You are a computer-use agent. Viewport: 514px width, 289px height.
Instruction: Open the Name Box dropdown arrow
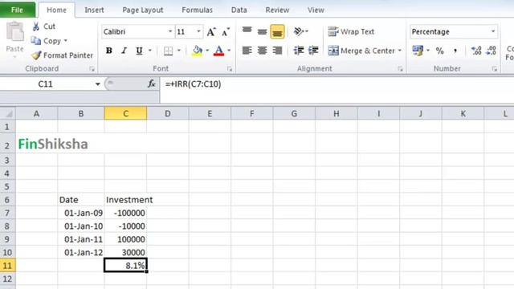point(97,84)
